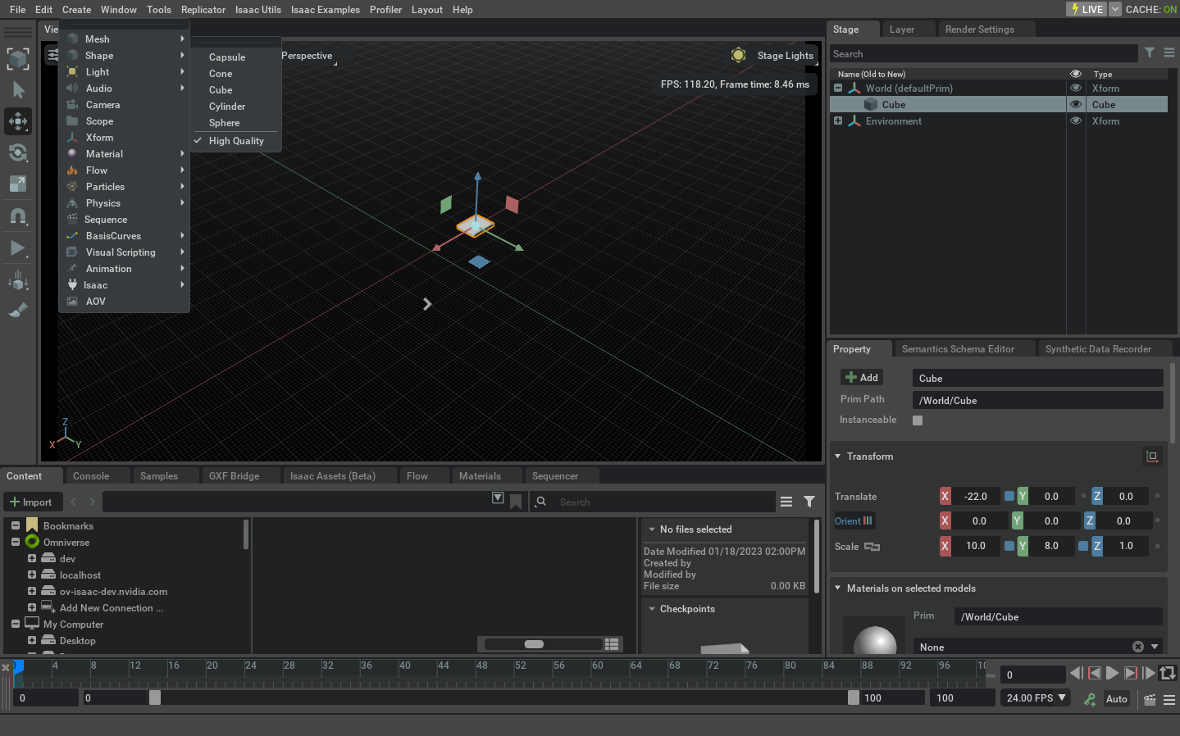Clear the None material binding
The width and height of the screenshot is (1180, 736).
pos(1138,647)
